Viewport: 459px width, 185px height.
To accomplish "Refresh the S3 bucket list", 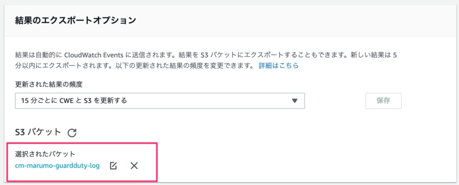I will pos(72,133).
